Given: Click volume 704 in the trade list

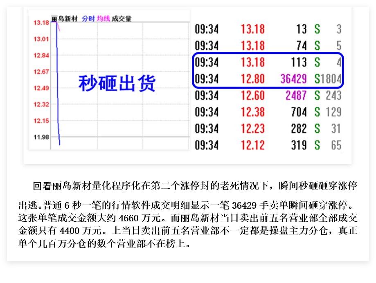Looking at the screenshot, I should pos(299,112).
